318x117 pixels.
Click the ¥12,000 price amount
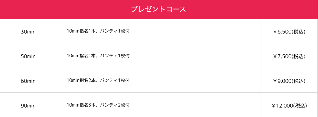[x=282, y=106]
